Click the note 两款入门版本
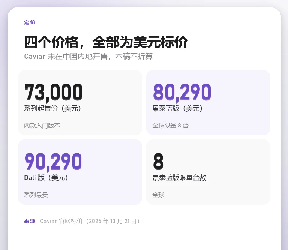Image resolution: width=288 pixels, height=250 pixels. coord(42,126)
